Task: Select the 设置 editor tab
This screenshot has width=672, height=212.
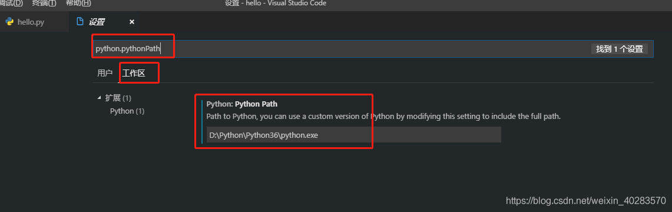Action: tap(105, 22)
